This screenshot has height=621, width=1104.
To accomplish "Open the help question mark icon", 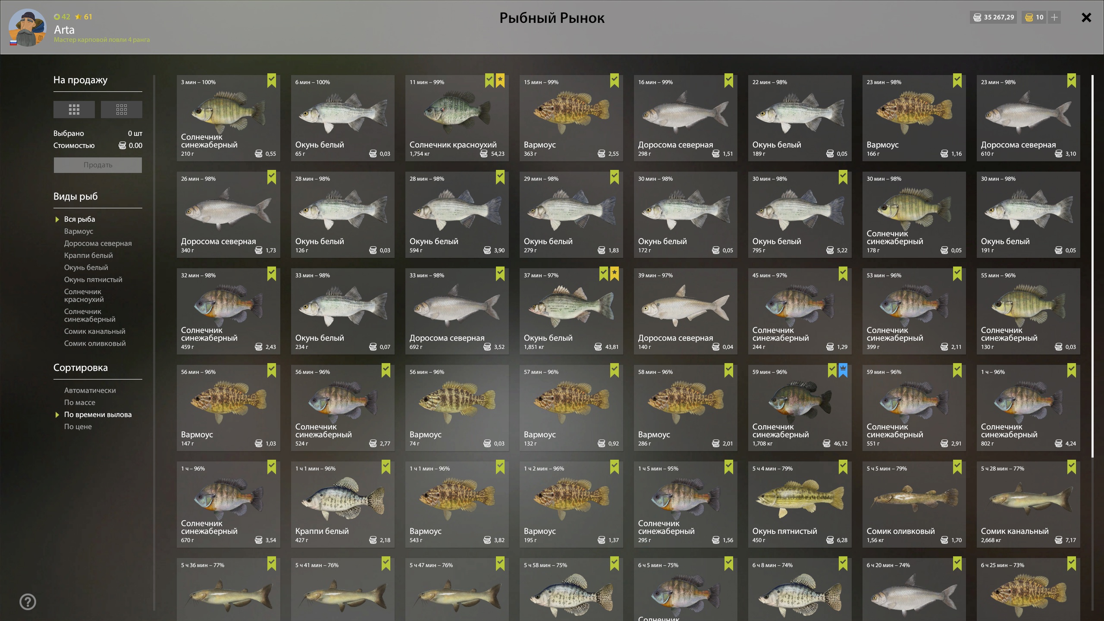I will coord(28,602).
